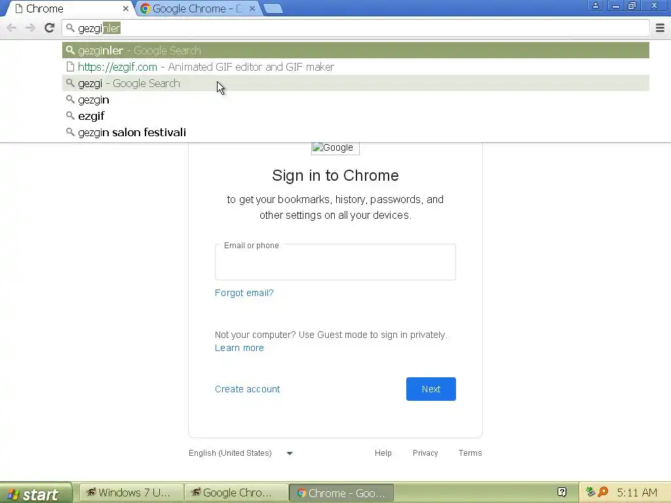Image resolution: width=671 pixels, height=503 pixels.
Task: Click the browser back arrow
Action: pyautogui.click(x=12, y=28)
